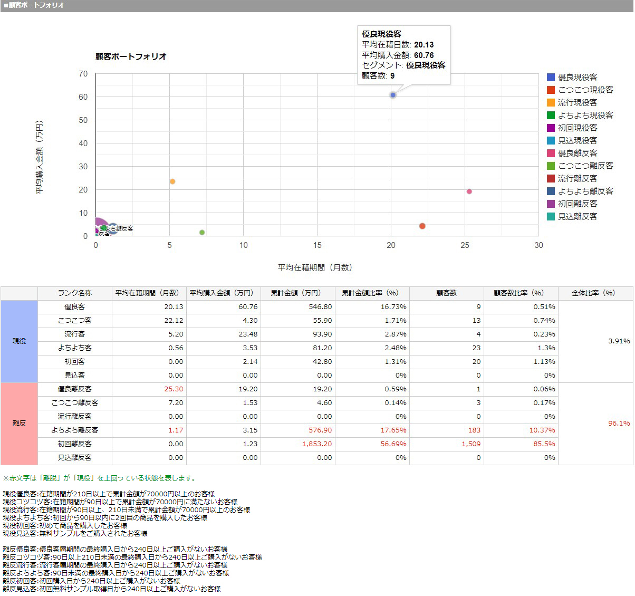The width and height of the screenshot is (635, 596).
Task: Click the blue 優良現役客 legend color swatch
Action: [551, 77]
